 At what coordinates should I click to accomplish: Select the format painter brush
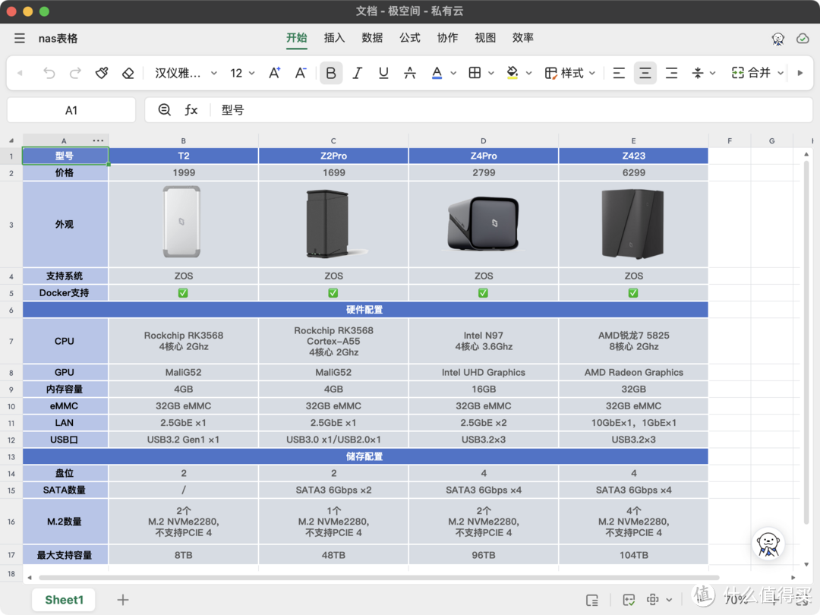(102, 73)
